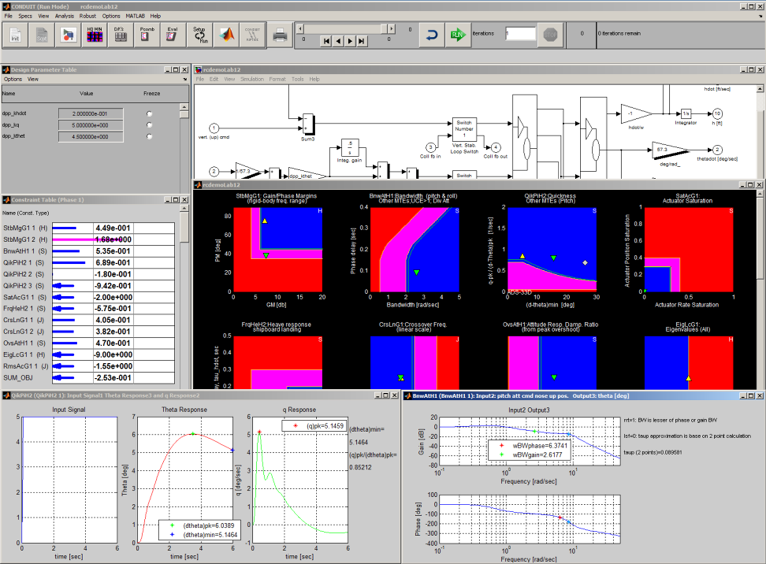The image size is (766, 564).
Task: Click the Print icon on the toolbar
Action: [280, 34]
